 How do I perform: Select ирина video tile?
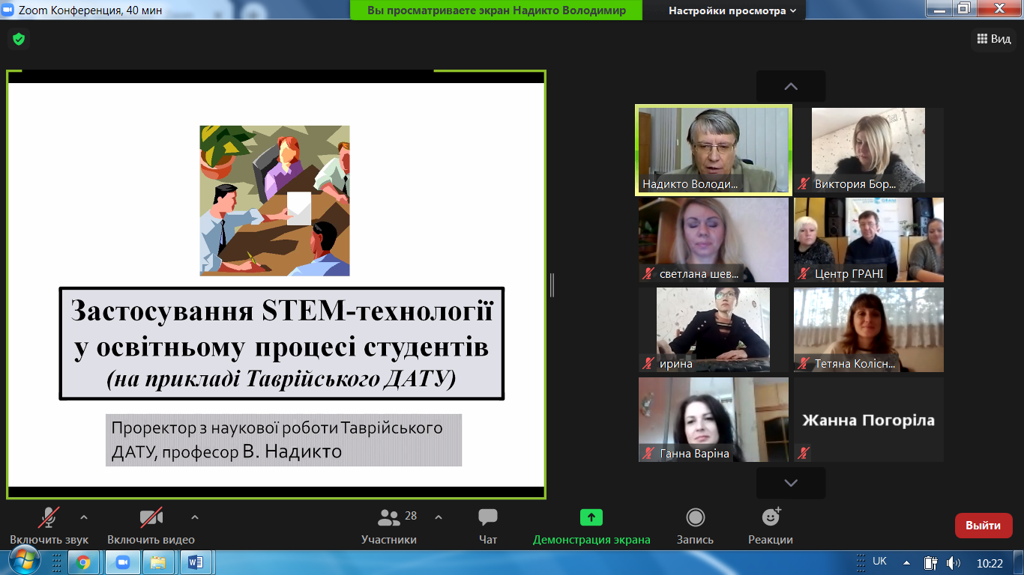pos(714,329)
